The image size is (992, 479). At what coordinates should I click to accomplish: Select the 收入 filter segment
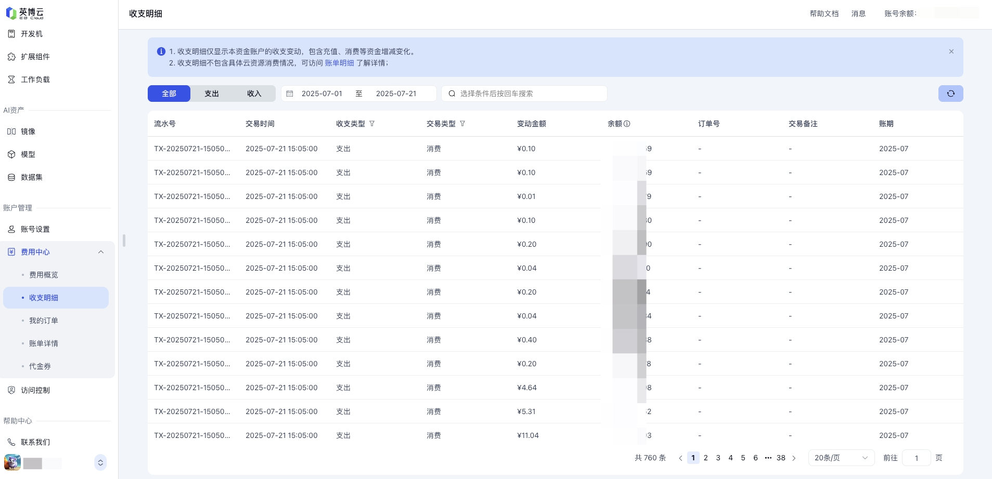tap(254, 94)
